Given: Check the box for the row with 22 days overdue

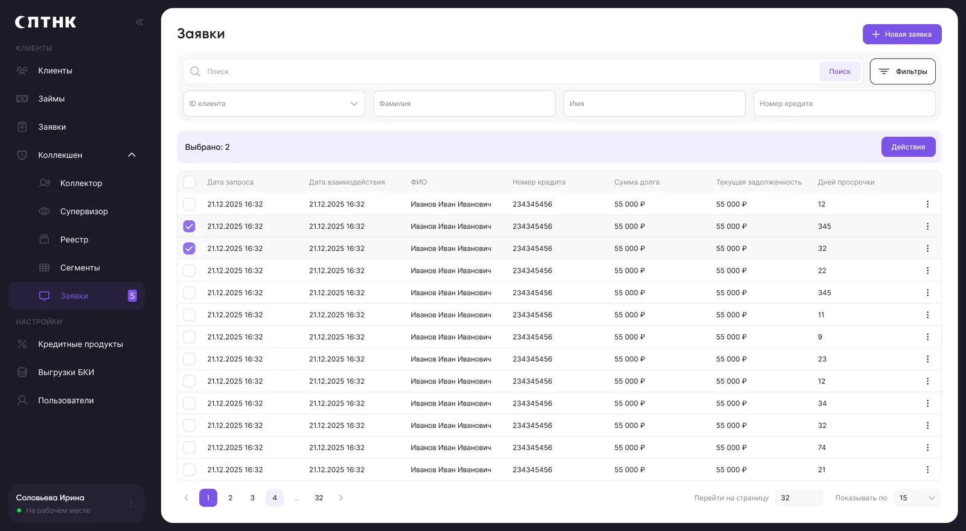Looking at the screenshot, I should point(190,271).
